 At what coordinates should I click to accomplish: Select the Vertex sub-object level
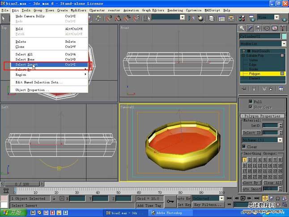253,60
